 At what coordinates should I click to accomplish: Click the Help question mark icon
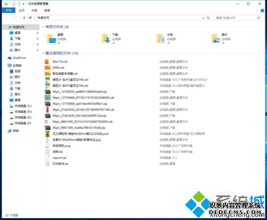click(x=262, y=11)
